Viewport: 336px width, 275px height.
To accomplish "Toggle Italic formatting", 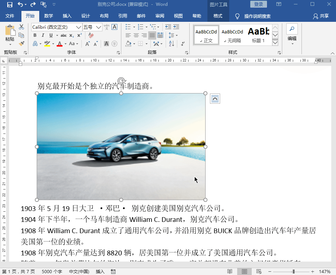I will [x=43, y=35].
